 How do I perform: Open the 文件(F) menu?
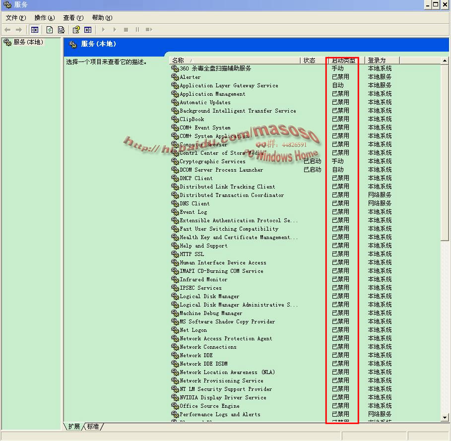click(15, 18)
